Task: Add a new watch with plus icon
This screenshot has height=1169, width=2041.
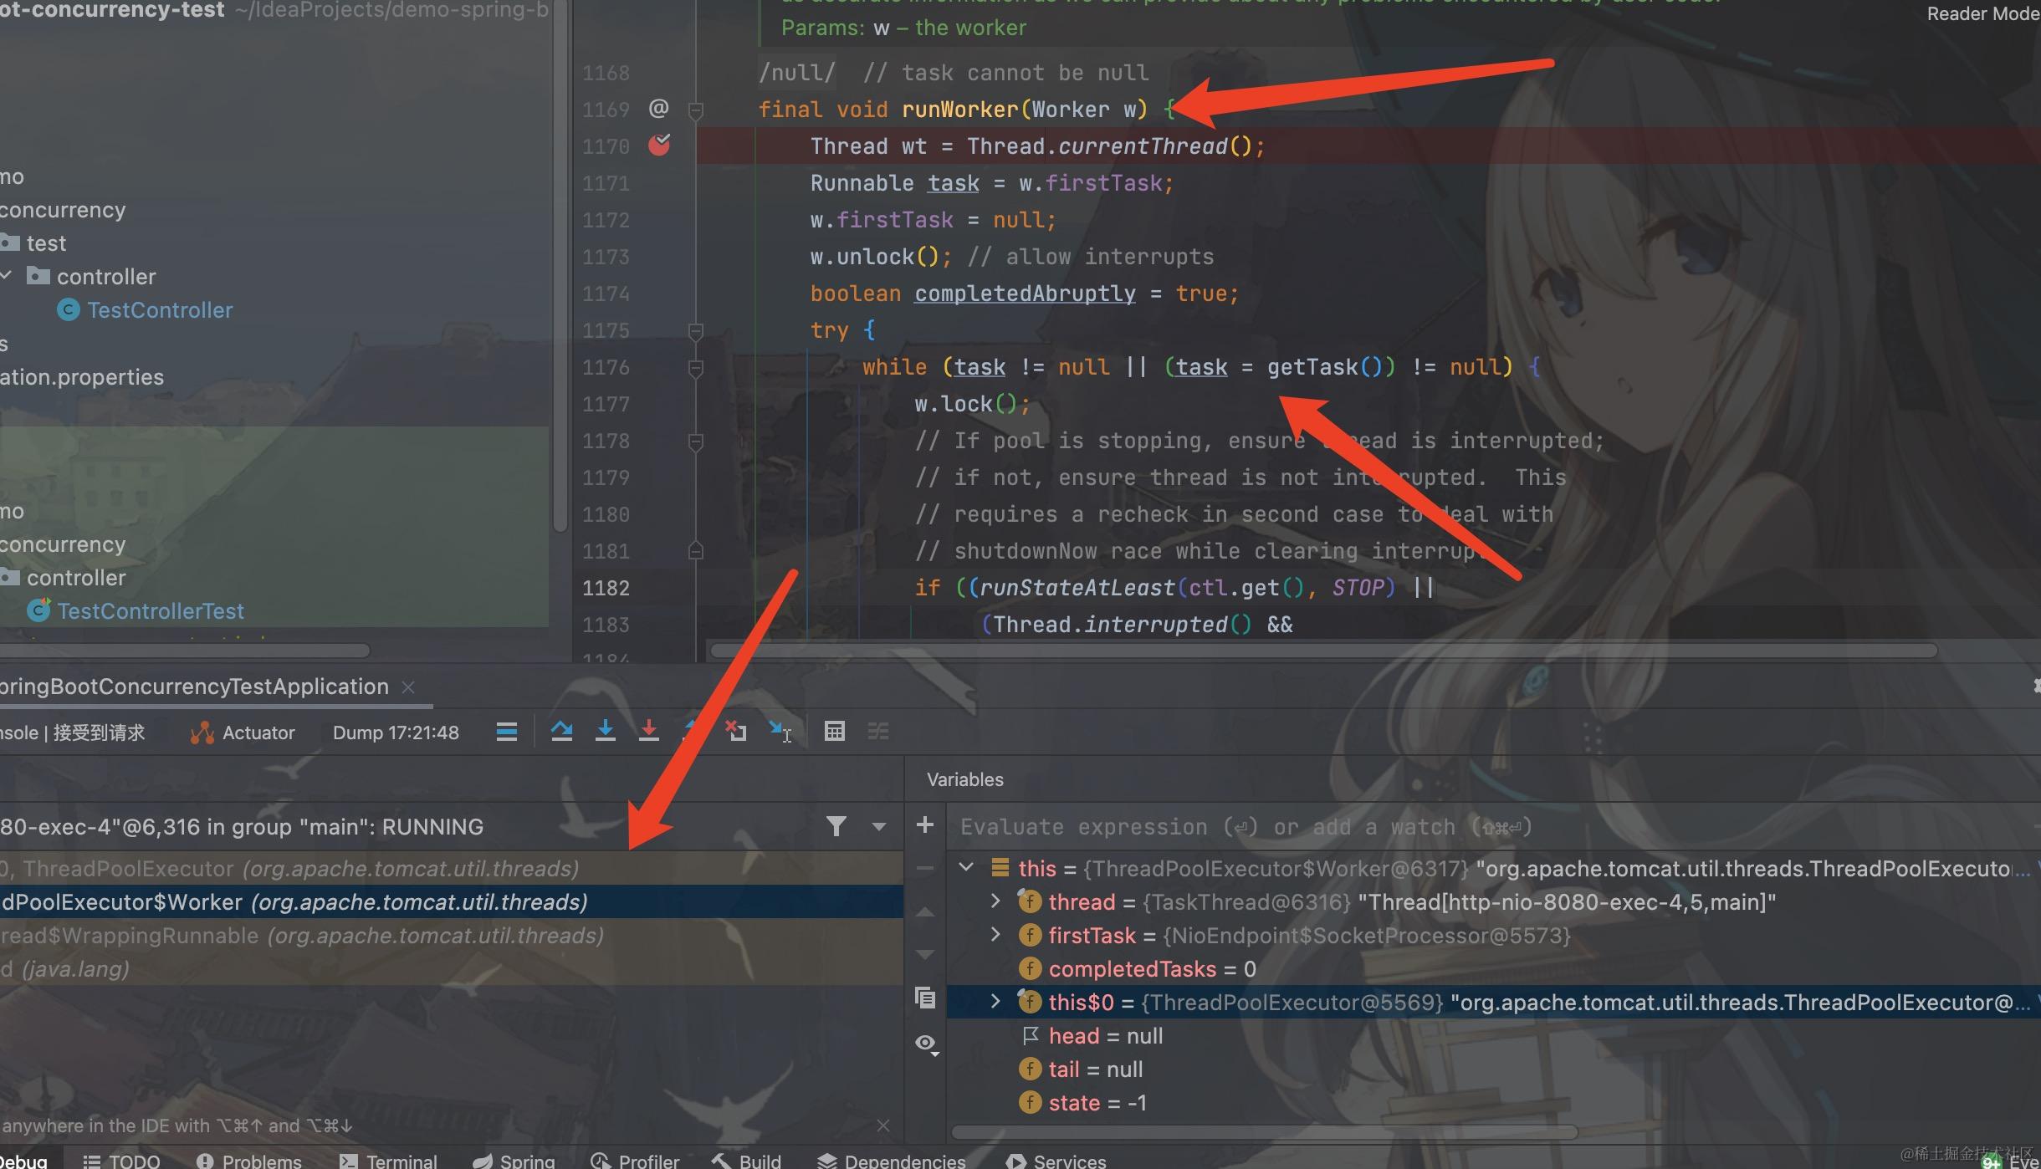Action: pos(925,824)
